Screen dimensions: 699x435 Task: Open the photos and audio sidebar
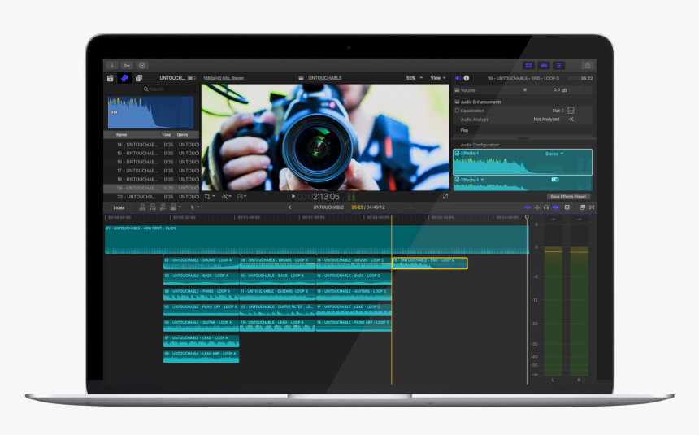[x=124, y=78]
